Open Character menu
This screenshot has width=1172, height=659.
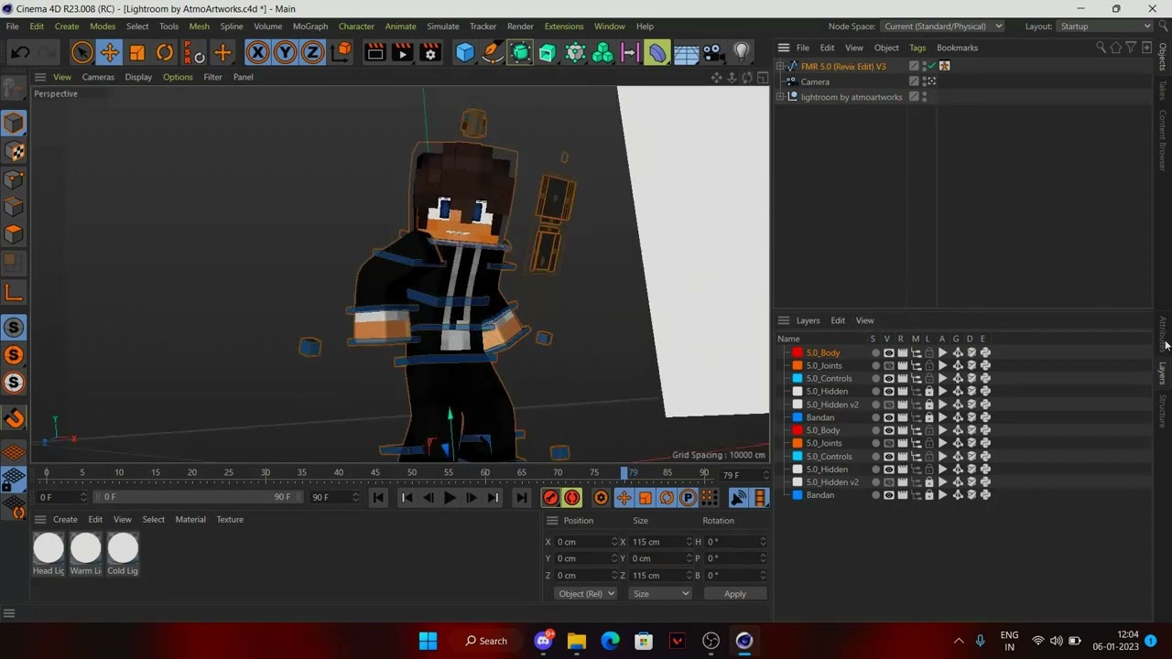[x=356, y=27]
